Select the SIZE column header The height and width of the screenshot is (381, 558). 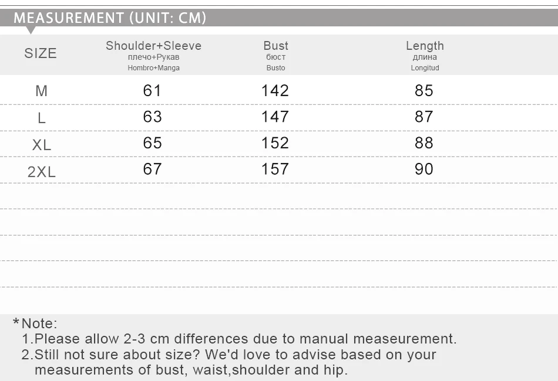pos(41,53)
